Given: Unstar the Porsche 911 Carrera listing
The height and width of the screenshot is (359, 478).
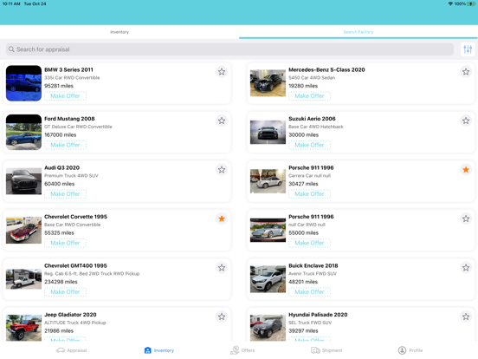Looking at the screenshot, I should (466, 170).
